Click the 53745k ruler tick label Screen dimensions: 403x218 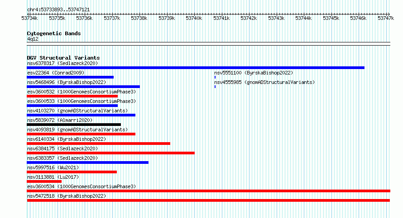click(x=331, y=18)
